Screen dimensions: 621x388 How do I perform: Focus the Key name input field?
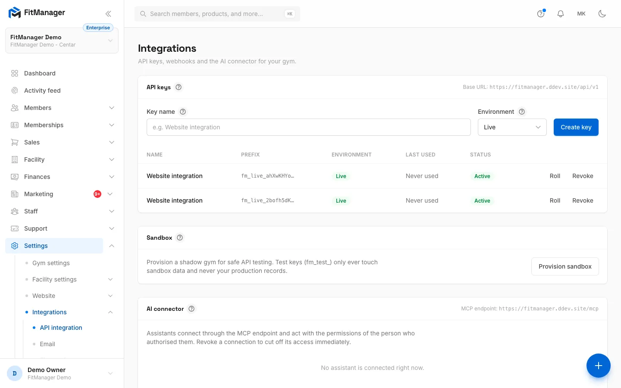309,127
